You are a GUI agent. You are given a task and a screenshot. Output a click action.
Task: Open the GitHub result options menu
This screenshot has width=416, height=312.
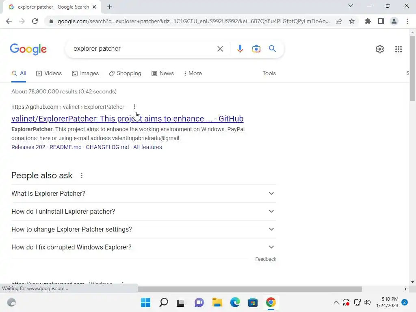tap(134, 107)
